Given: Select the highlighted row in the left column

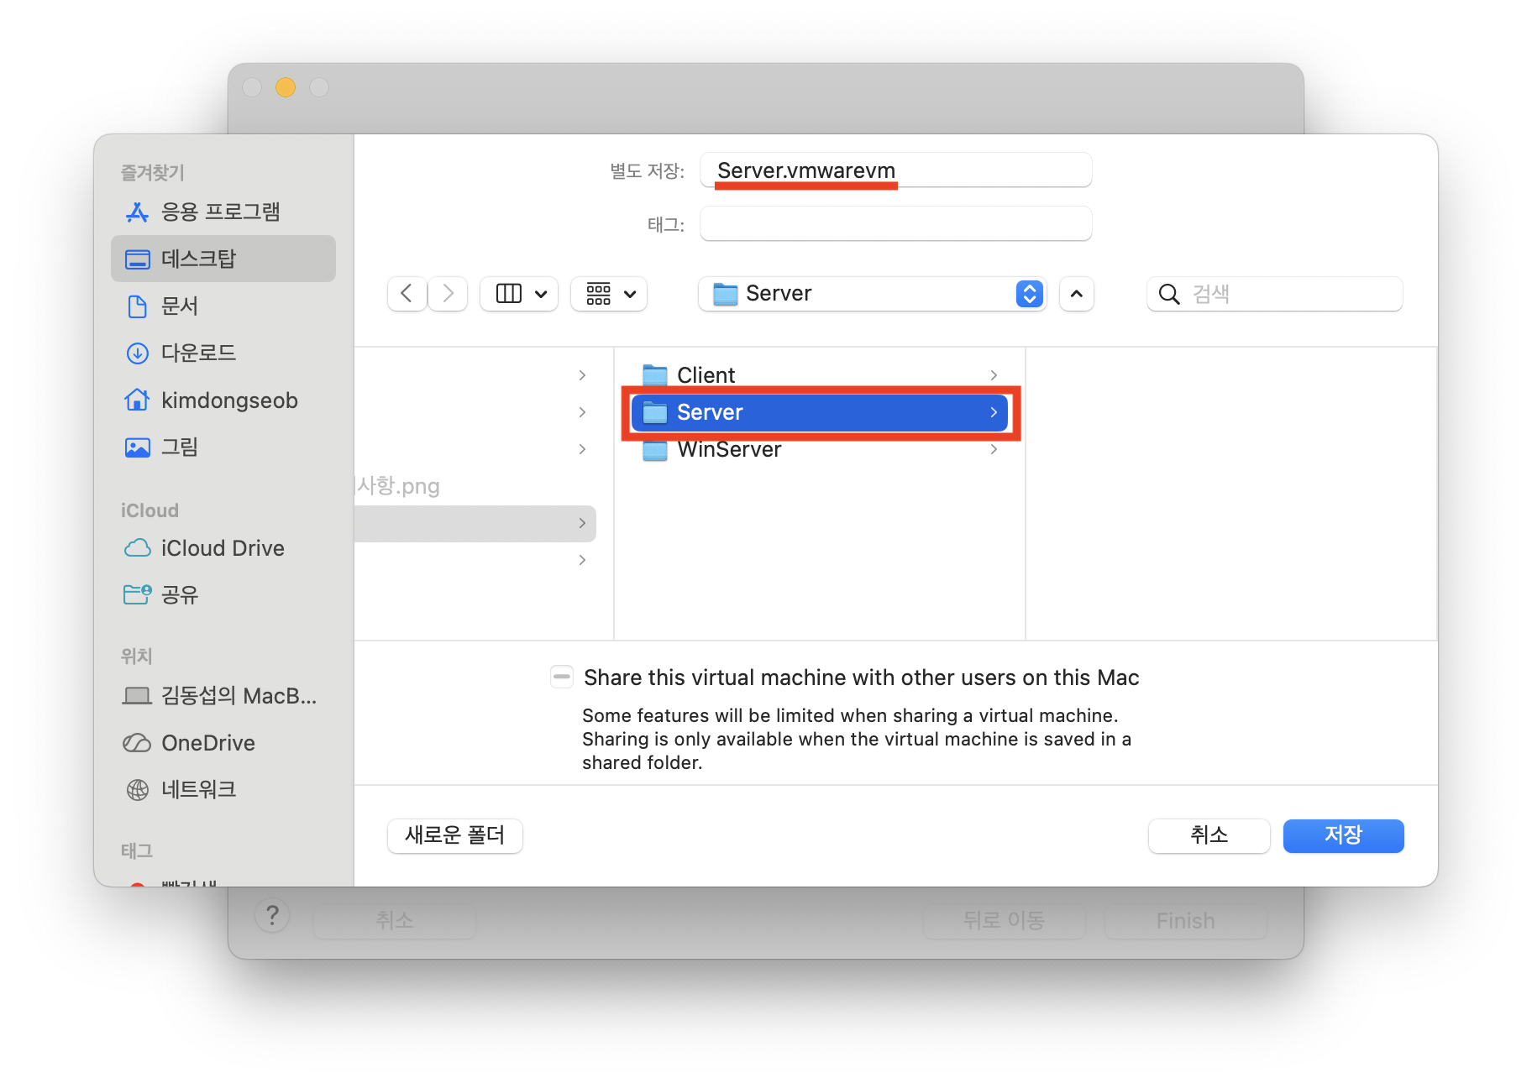Looking at the screenshot, I should pyautogui.click(x=475, y=523).
